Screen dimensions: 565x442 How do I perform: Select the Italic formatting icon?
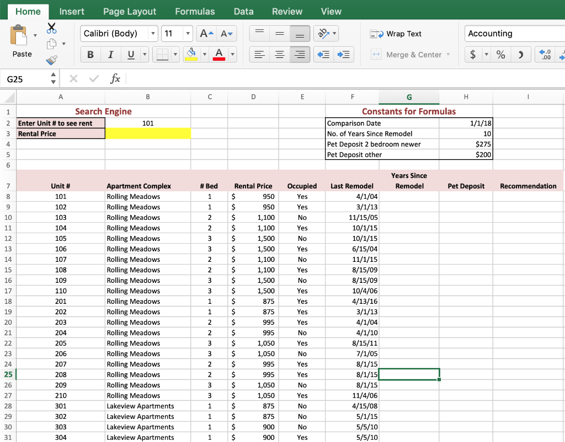(x=109, y=55)
